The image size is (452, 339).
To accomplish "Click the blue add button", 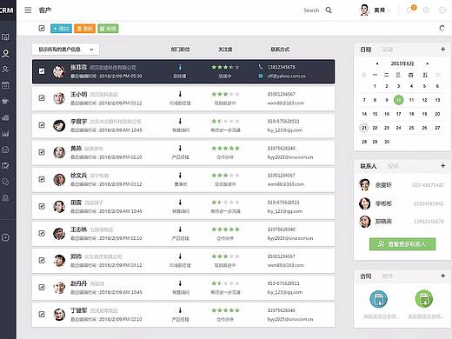I will click(61, 29).
